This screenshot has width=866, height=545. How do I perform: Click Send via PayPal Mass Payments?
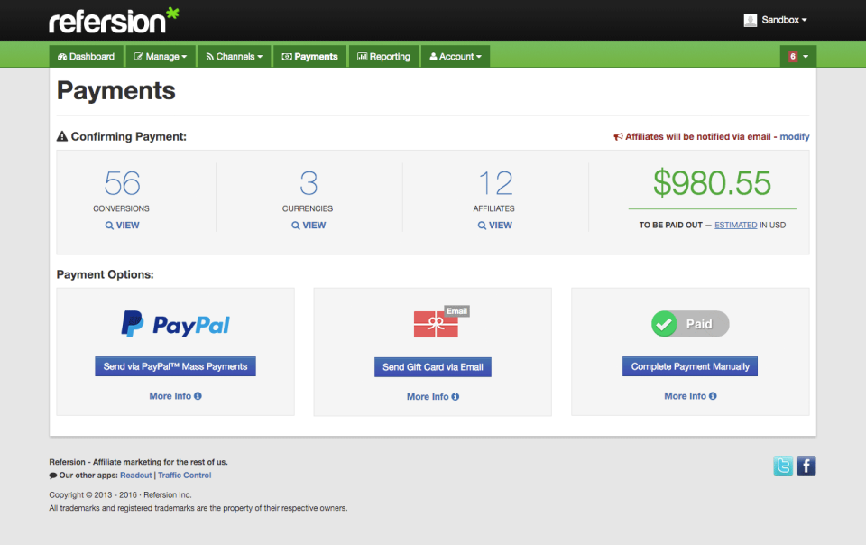pos(175,366)
